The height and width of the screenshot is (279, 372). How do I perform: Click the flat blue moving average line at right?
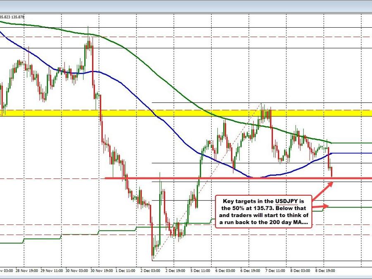[351, 153]
